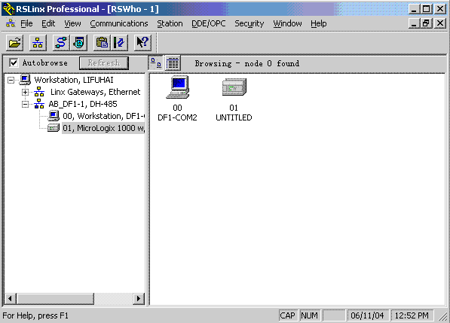Select AB_DF1-1, DH-485 tree row
Viewport: 450px width, 323px height.
pos(83,104)
